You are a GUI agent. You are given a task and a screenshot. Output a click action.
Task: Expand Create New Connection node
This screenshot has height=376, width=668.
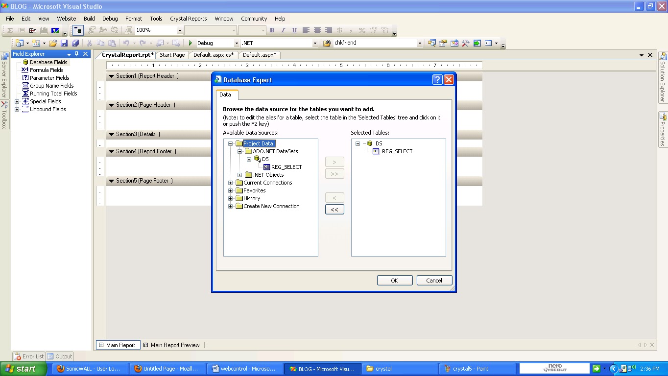230,206
